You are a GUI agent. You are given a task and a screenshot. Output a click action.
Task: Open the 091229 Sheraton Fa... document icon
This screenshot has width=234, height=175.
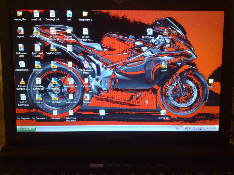click(85, 31)
